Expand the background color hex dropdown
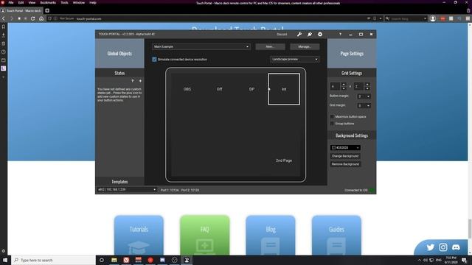This screenshot has width=472, height=265. click(x=358, y=148)
